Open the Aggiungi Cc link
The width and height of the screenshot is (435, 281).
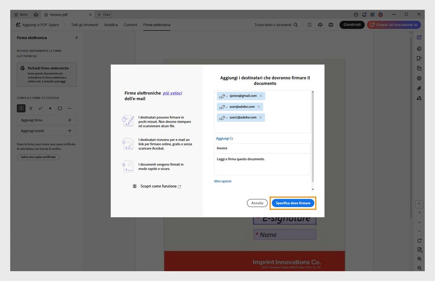click(224, 138)
